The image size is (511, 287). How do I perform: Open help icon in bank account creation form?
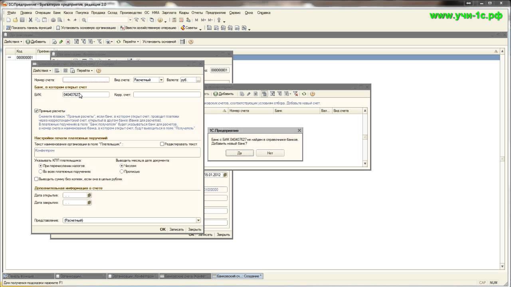click(x=99, y=71)
